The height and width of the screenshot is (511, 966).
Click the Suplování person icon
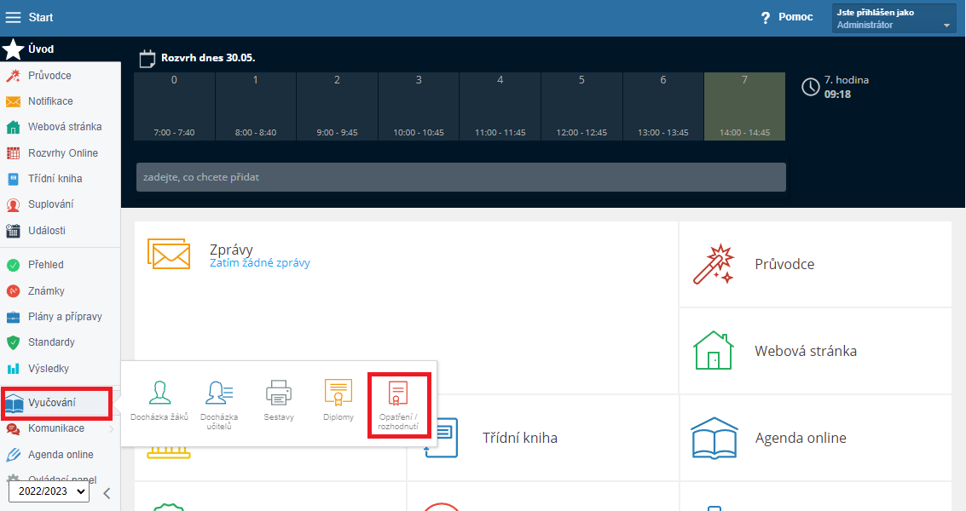[13, 205]
